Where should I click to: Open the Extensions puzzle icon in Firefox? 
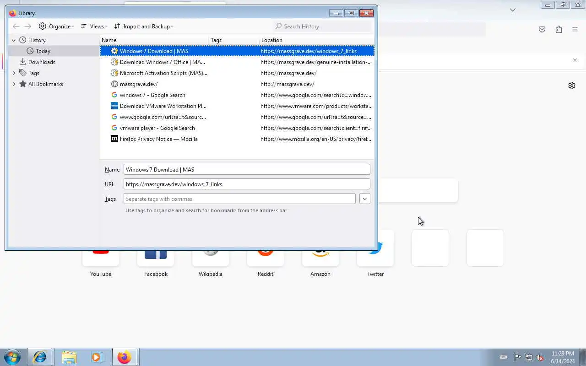point(559,29)
